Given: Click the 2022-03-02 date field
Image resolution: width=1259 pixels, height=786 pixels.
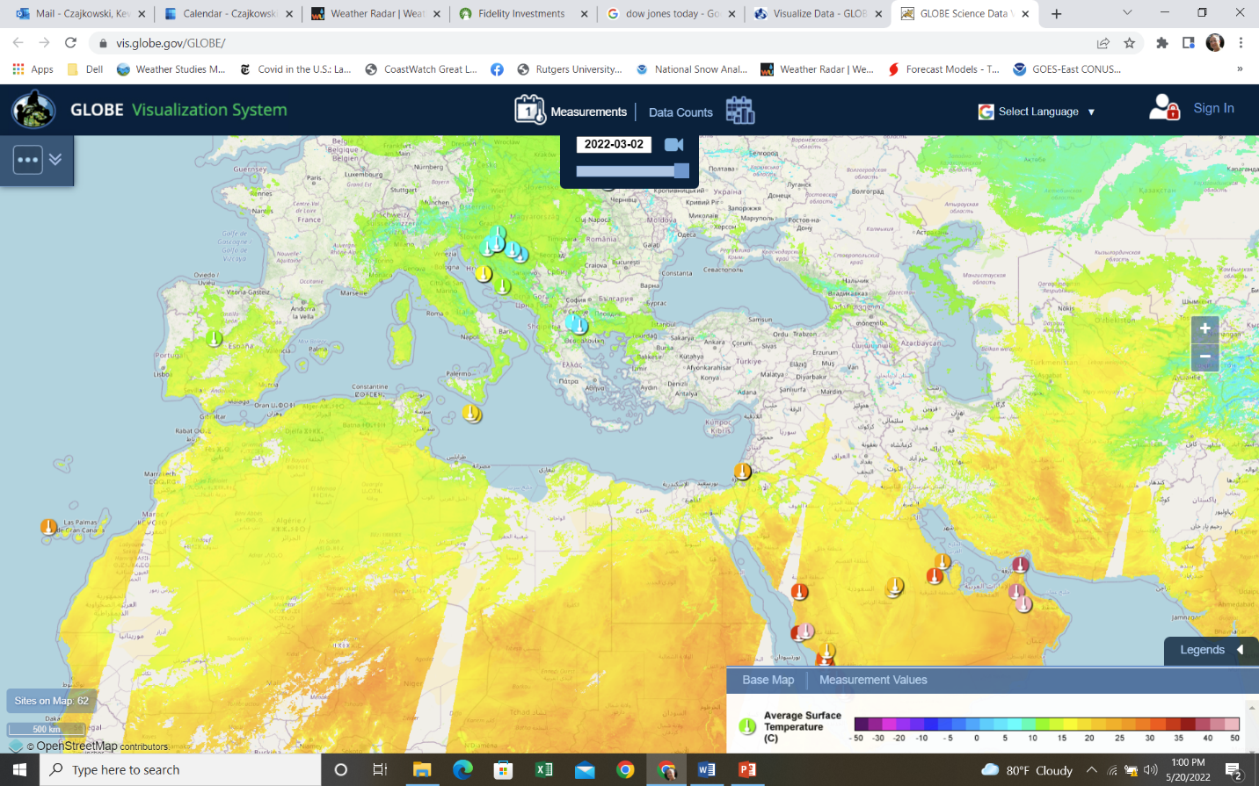Looking at the screenshot, I should pos(614,144).
